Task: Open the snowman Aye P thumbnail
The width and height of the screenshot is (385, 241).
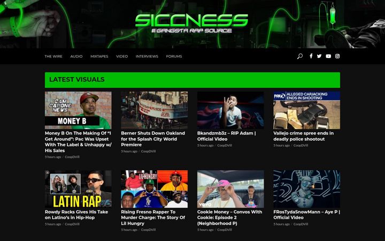Action: coord(307,189)
